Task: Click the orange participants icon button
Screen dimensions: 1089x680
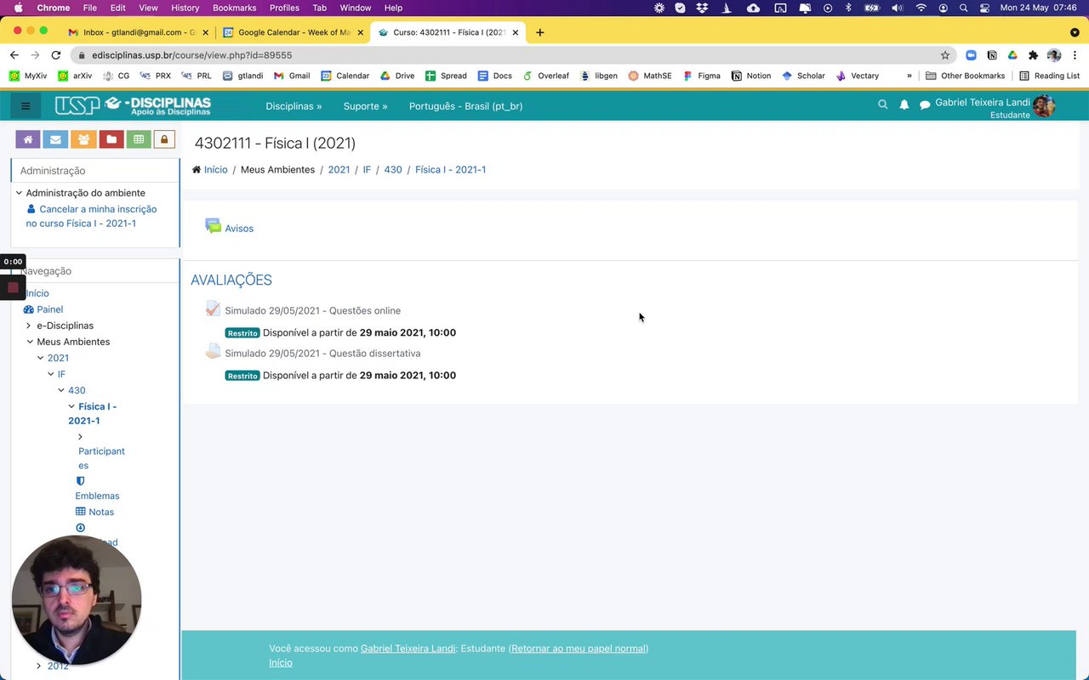Action: tap(83, 139)
